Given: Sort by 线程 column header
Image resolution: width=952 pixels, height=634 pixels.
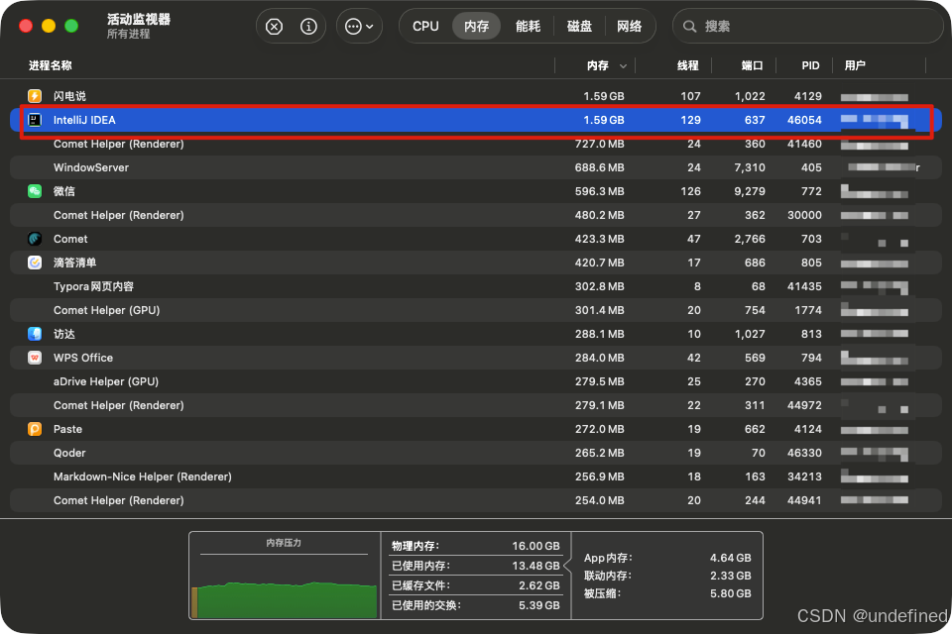Looking at the screenshot, I should [688, 65].
